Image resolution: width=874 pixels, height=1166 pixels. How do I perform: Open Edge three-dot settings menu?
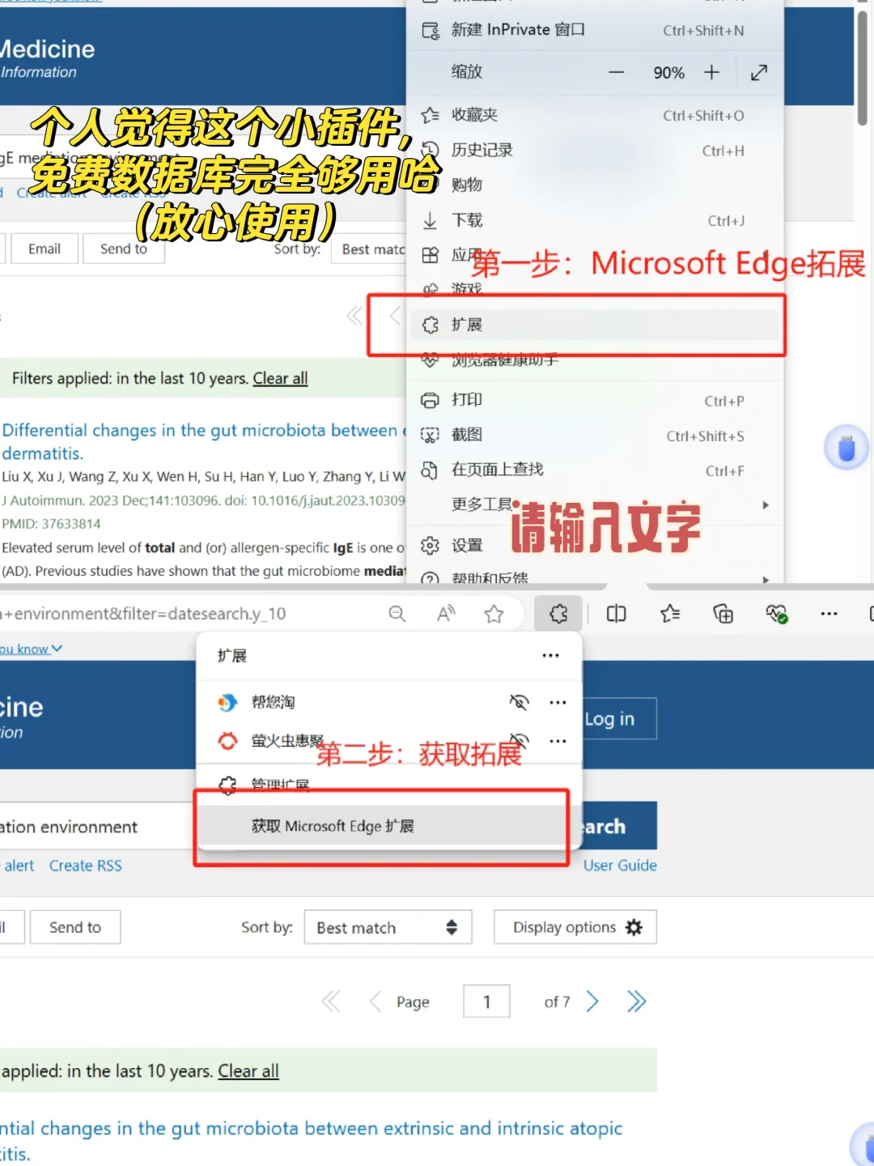(829, 614)
